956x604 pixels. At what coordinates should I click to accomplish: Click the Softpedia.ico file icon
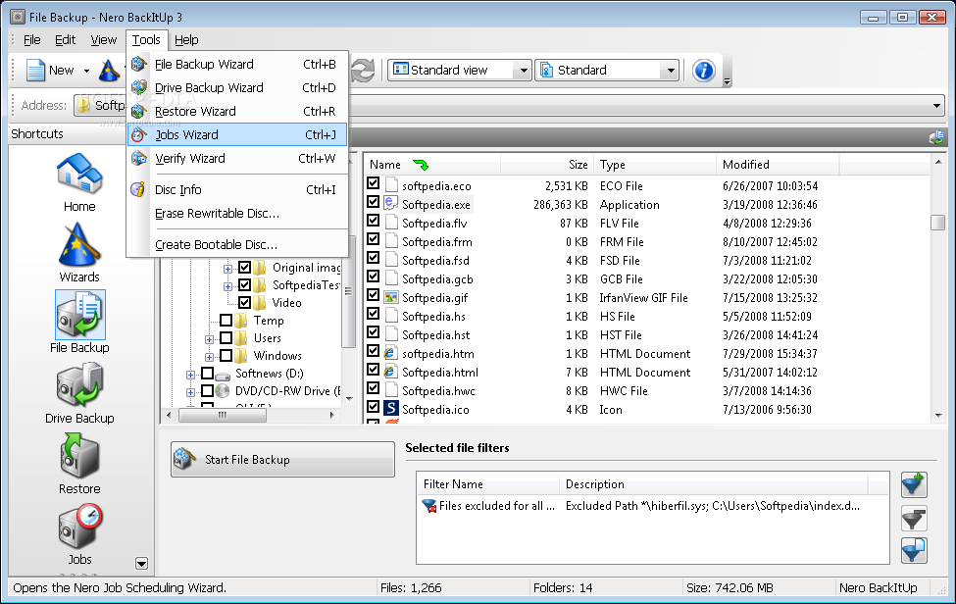click(x=391, y=408)
